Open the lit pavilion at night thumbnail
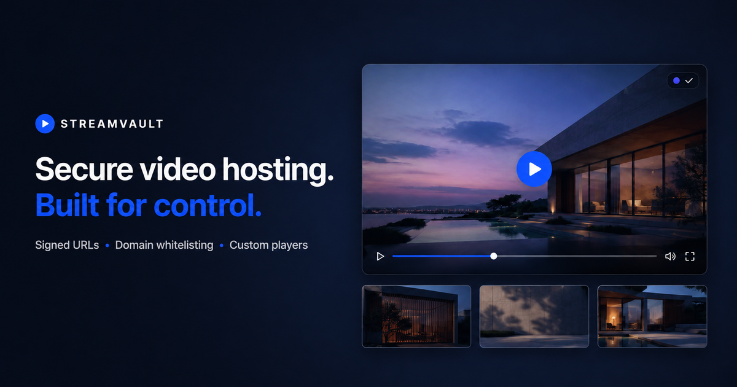737x387 pixels. pyautogui.click(x=652, y=316)
